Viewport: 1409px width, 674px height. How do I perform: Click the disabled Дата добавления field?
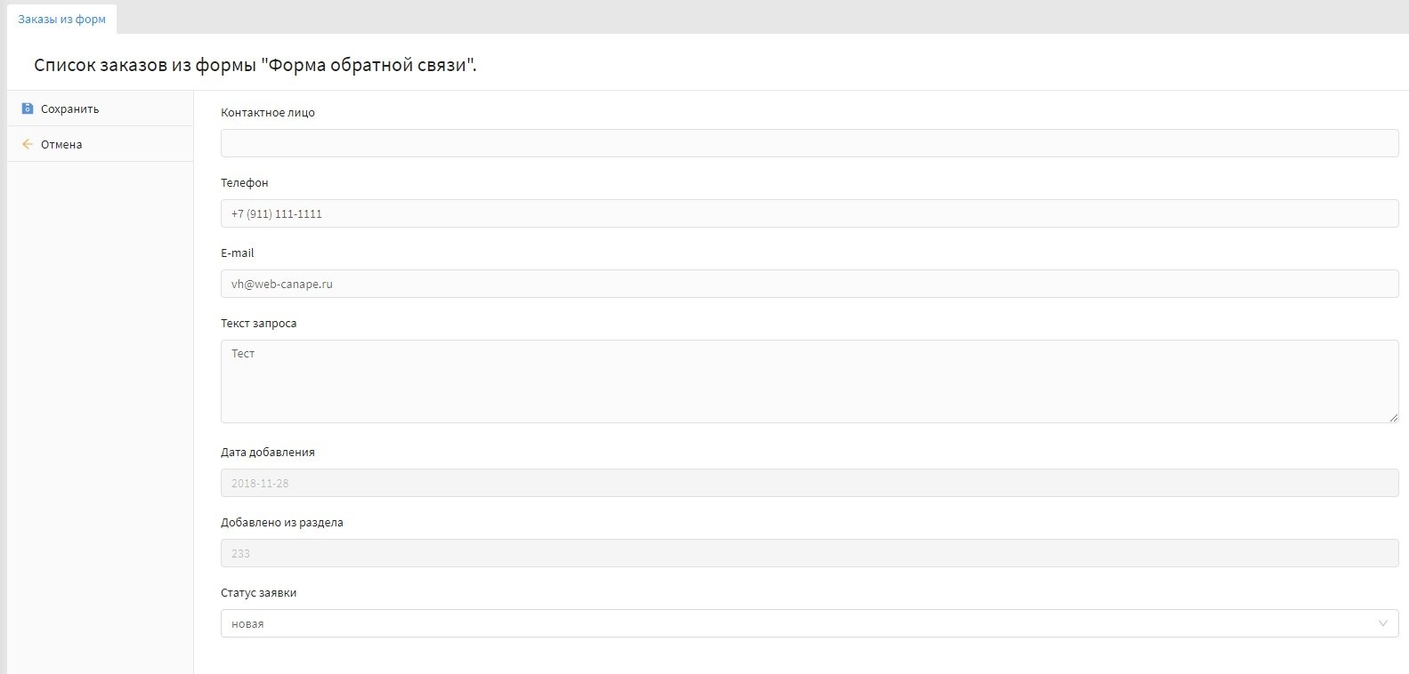pos(809,483)
